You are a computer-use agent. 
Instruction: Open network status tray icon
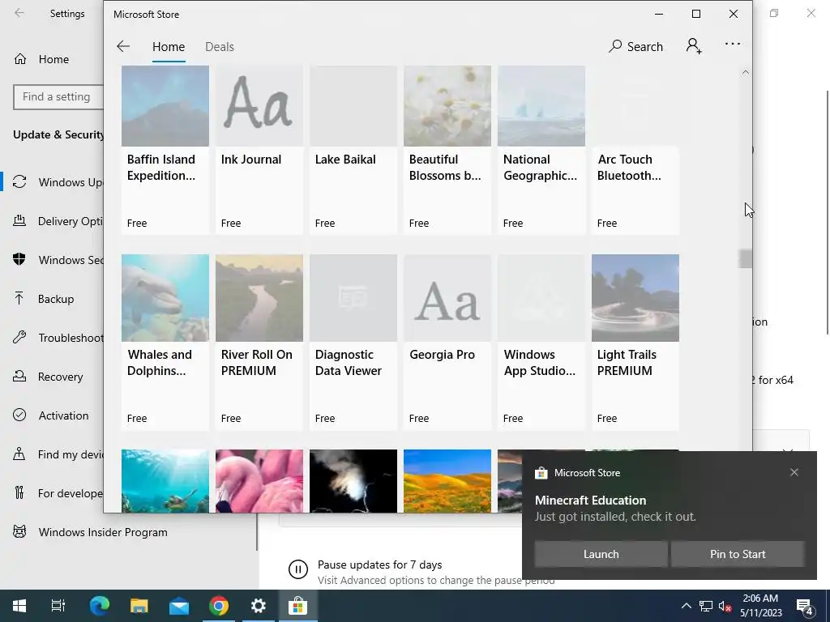[x=706, y=606]
